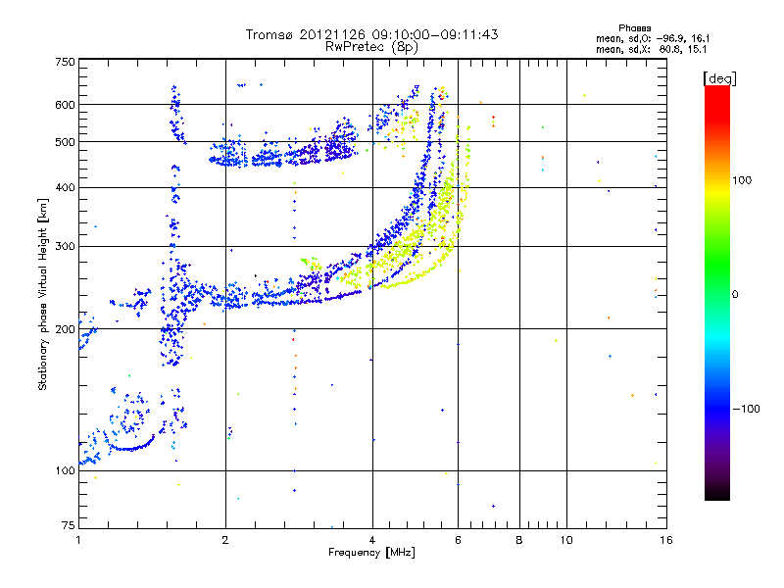Click the x-axis tick label '16'

coord(666,540)
